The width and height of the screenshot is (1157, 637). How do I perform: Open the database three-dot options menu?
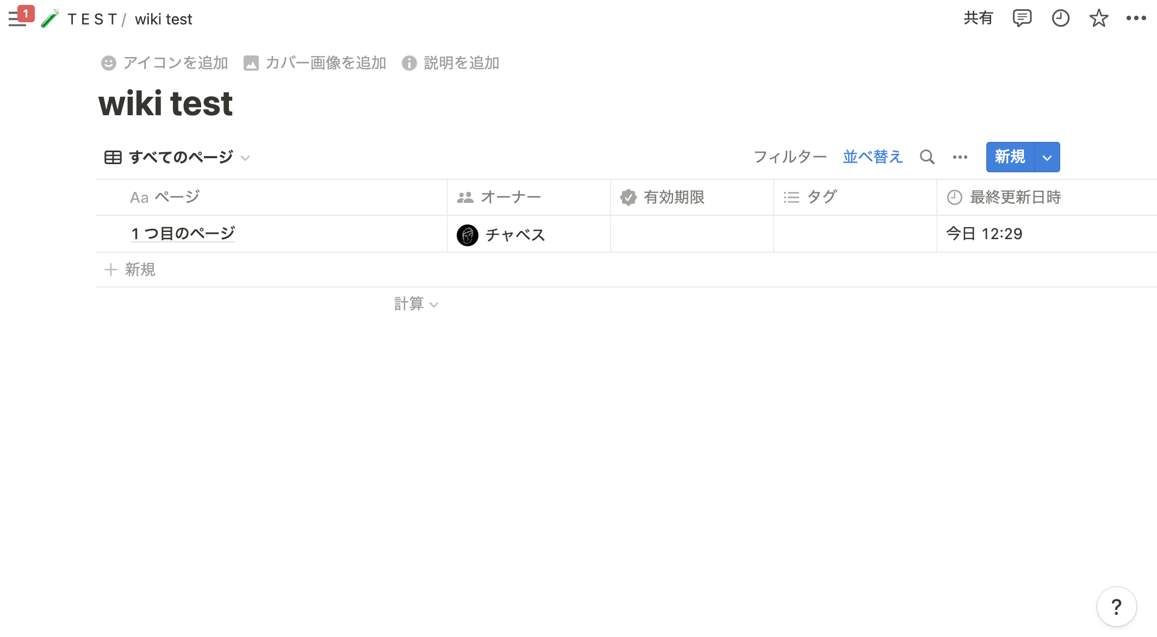960,157
